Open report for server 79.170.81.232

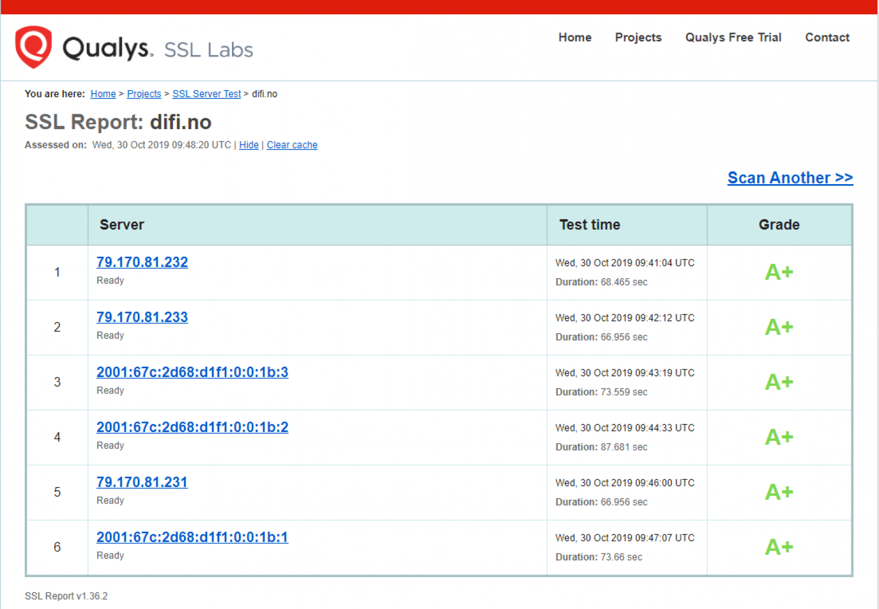click(x=142, y=262)
